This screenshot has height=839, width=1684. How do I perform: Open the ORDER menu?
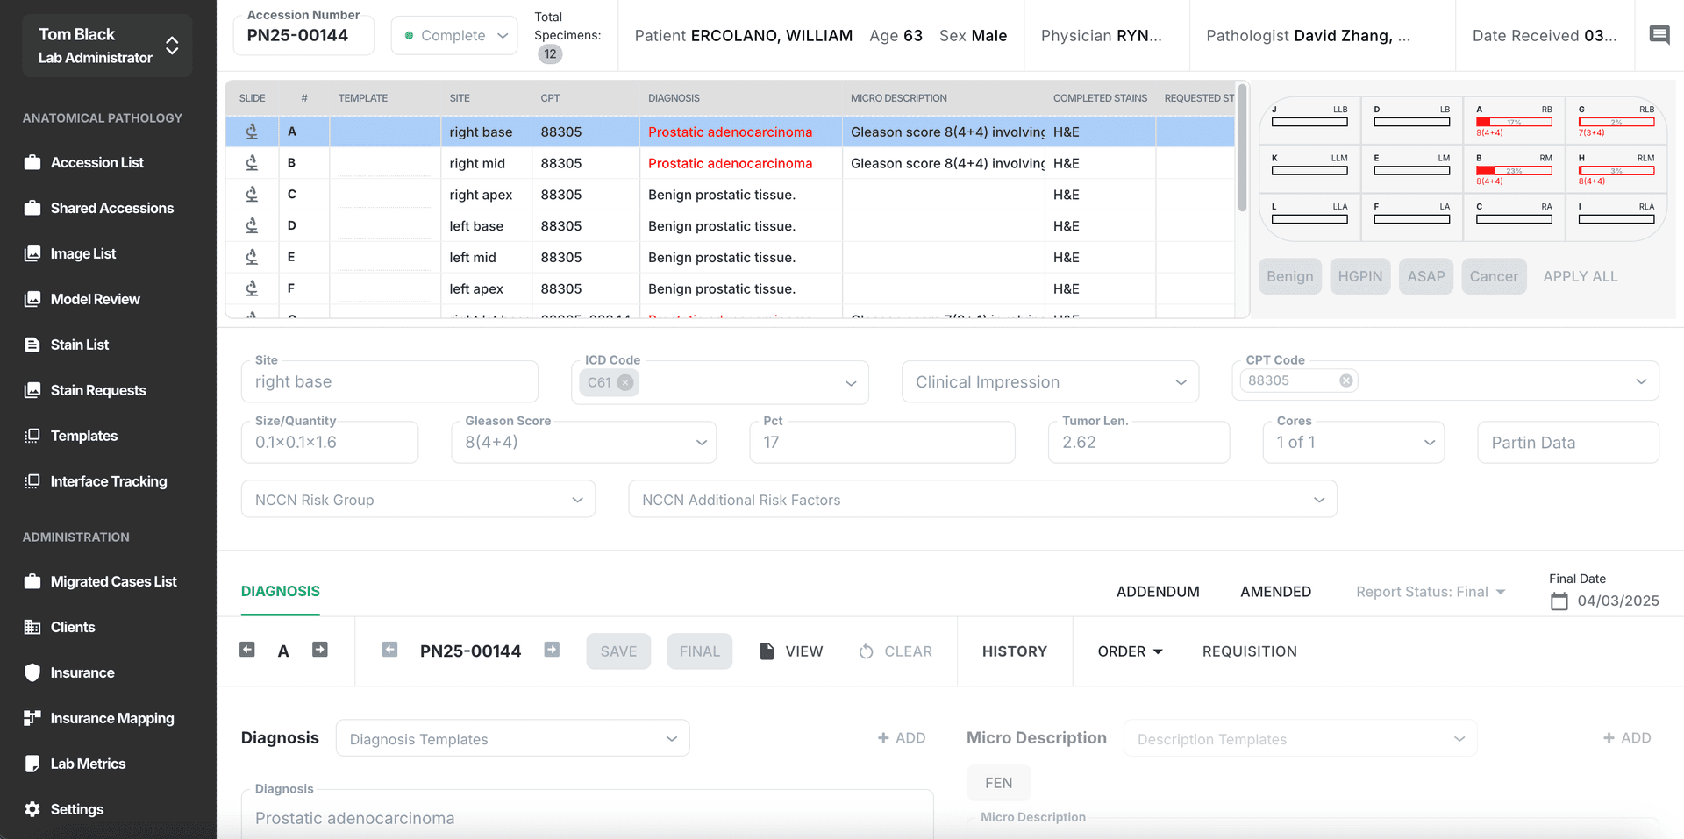(x=1130, y=651)
